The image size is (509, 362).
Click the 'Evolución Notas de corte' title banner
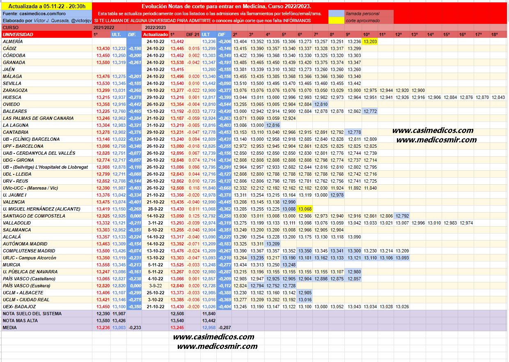tap(226, 7)
